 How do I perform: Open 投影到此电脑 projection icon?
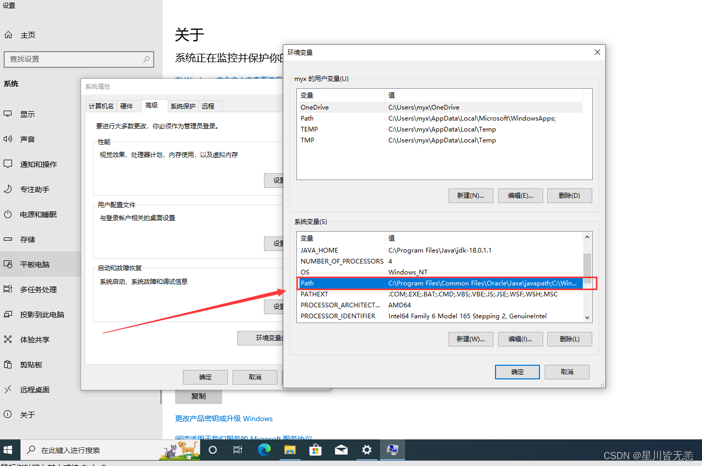[8, 315]
